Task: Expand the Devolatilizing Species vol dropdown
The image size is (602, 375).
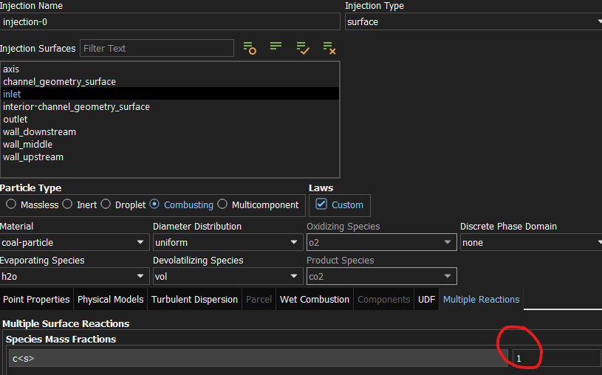Action: [x=228, y=276]
